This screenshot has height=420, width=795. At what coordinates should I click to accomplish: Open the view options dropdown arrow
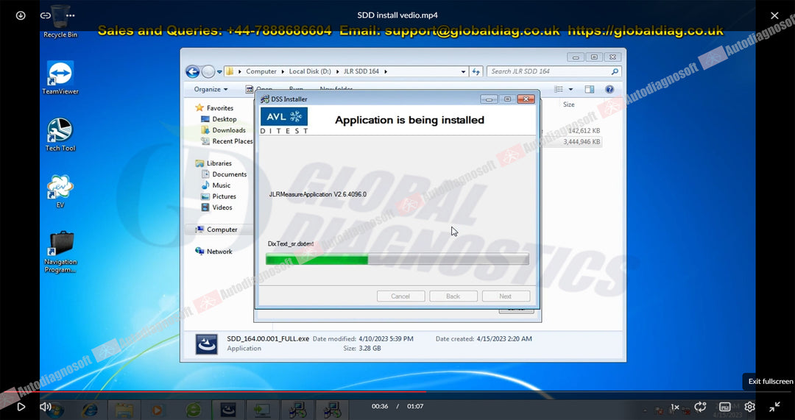pos(570,90)
